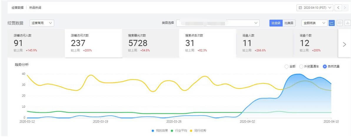Click the 比类目 button
The width and height of the screenshot is (351, 137).
pyautogui.click(x=289, y=23)
